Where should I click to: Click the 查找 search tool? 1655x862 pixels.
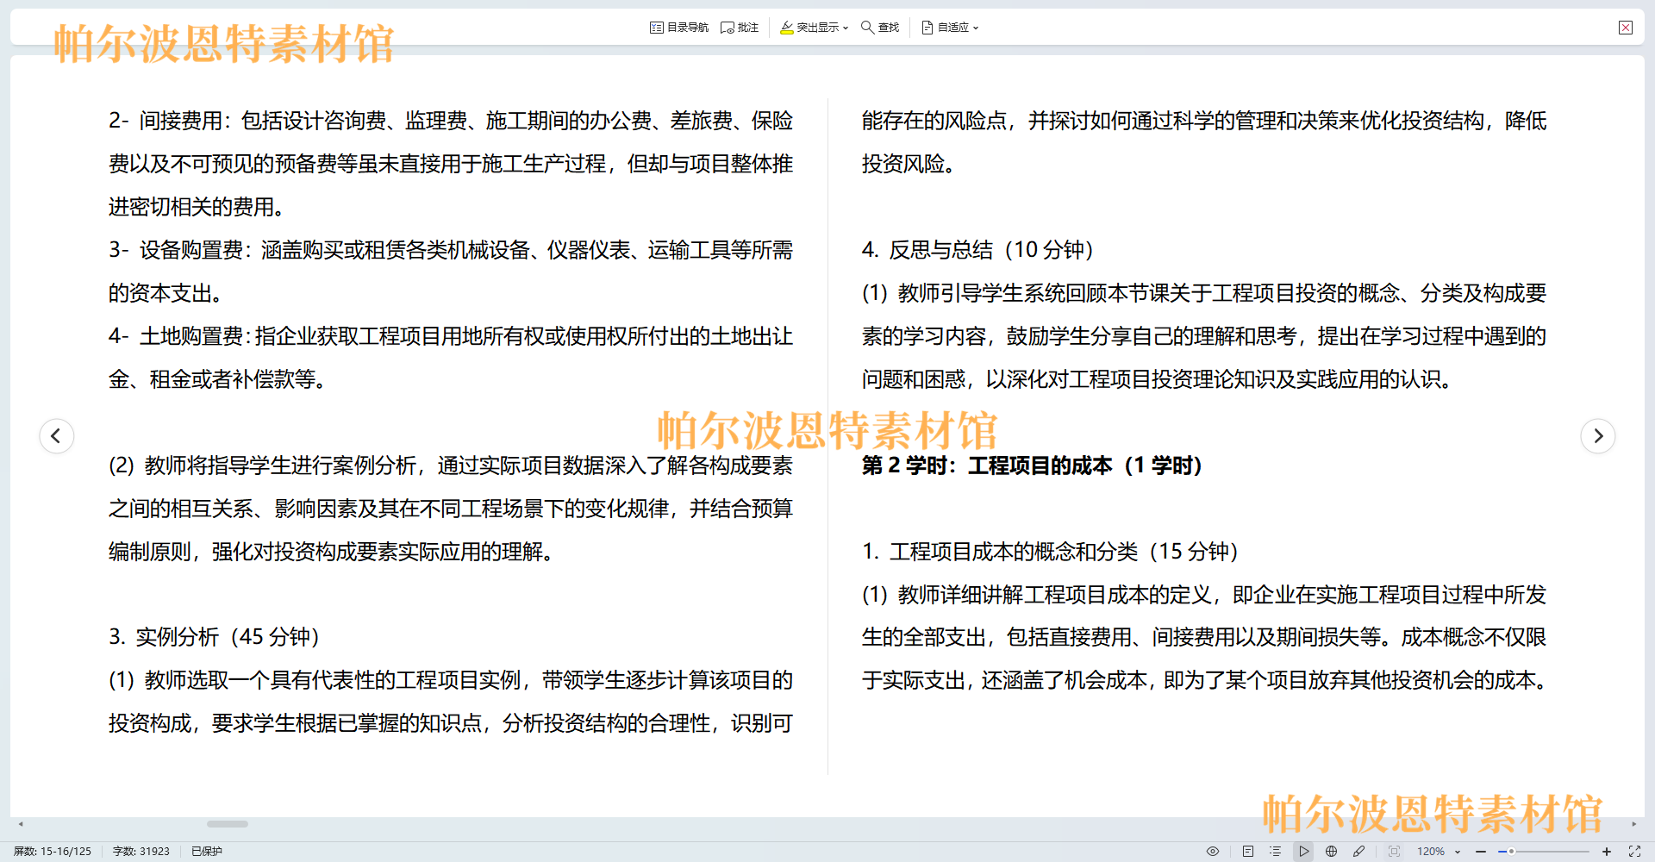coord(880,28)
